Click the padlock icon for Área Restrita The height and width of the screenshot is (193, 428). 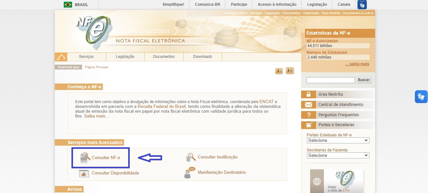pyautogui.click(x=309, y=94)
